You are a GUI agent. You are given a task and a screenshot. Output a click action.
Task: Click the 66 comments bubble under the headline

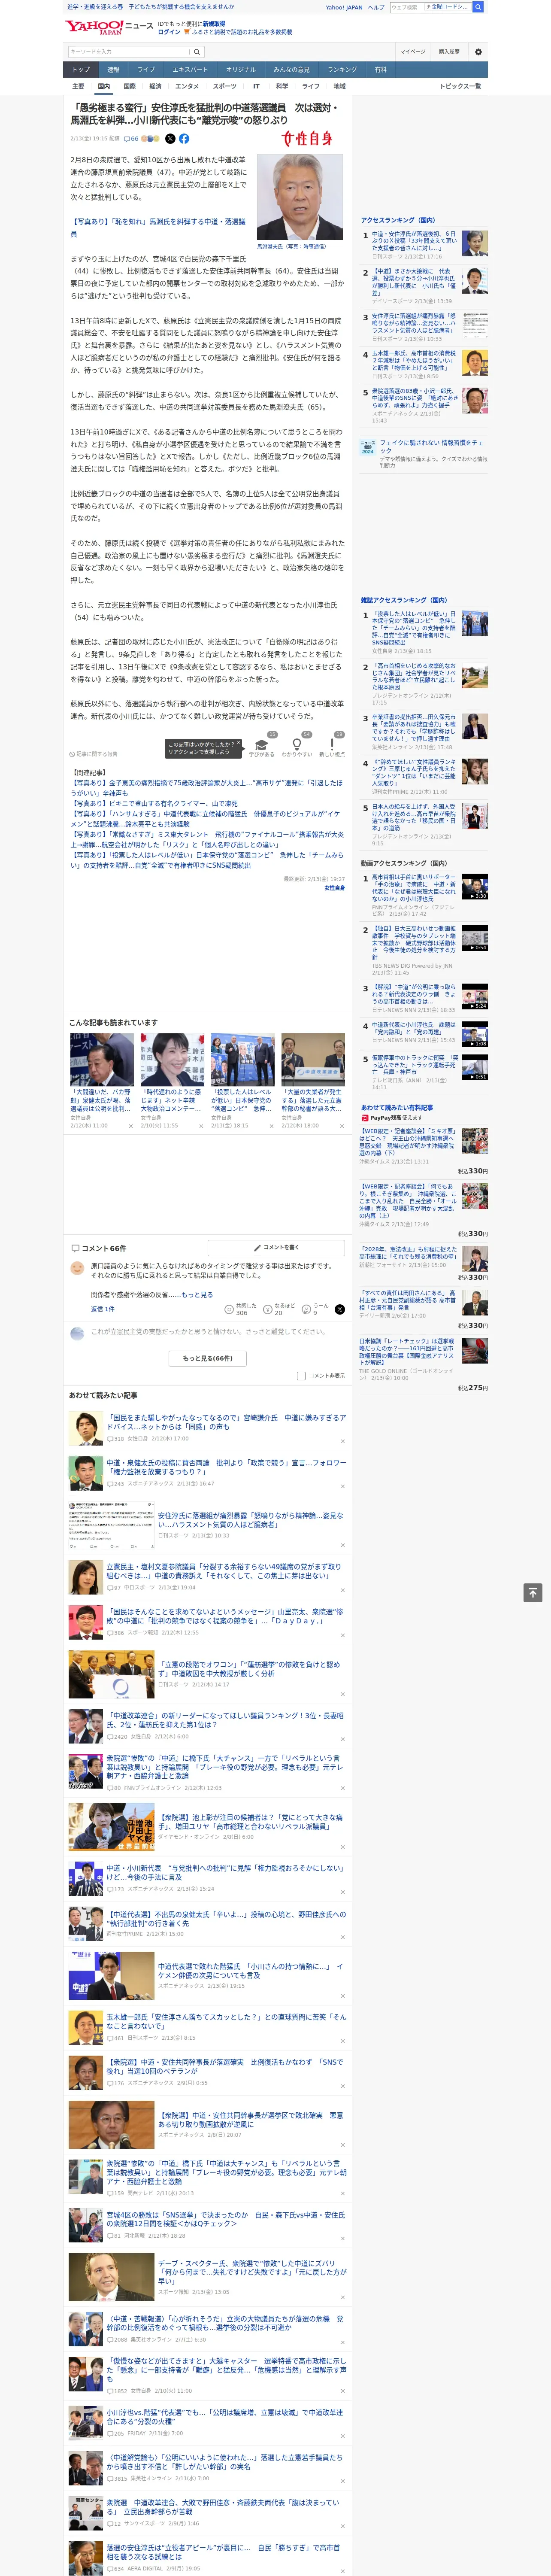[x=131, y=139]
